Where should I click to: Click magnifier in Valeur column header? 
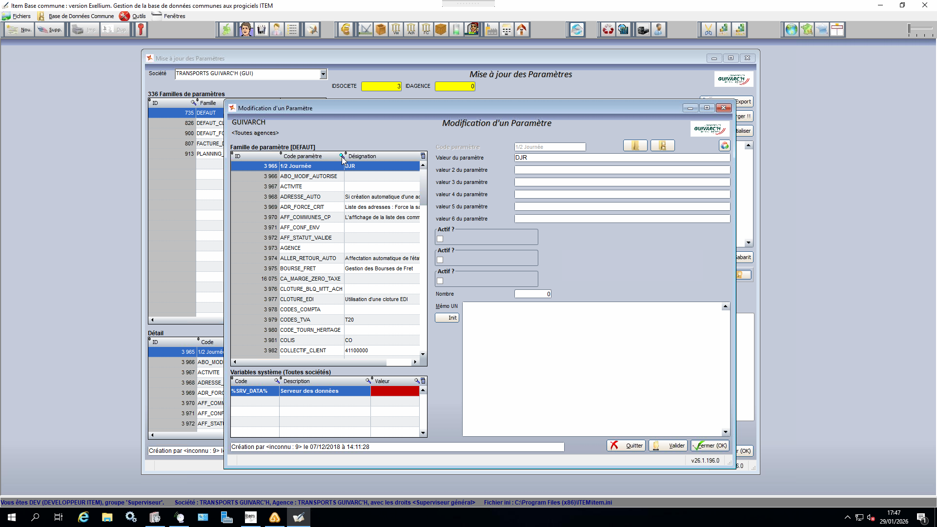click(417, 381)
